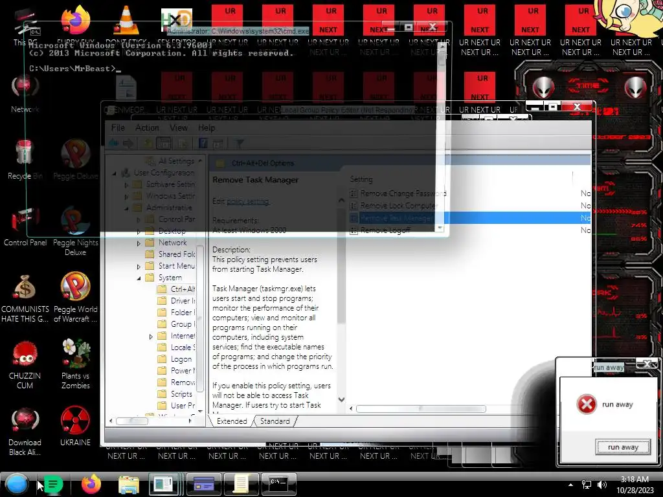Screen dimensions: 663x497
Task: Open Peggle World of Warcraft icon
Action: [x=76, y=297]
